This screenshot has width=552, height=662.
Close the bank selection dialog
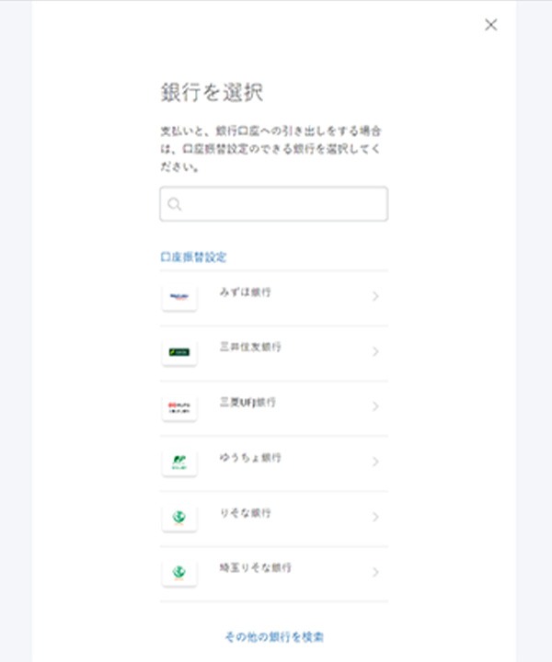[x=490, y=25]
